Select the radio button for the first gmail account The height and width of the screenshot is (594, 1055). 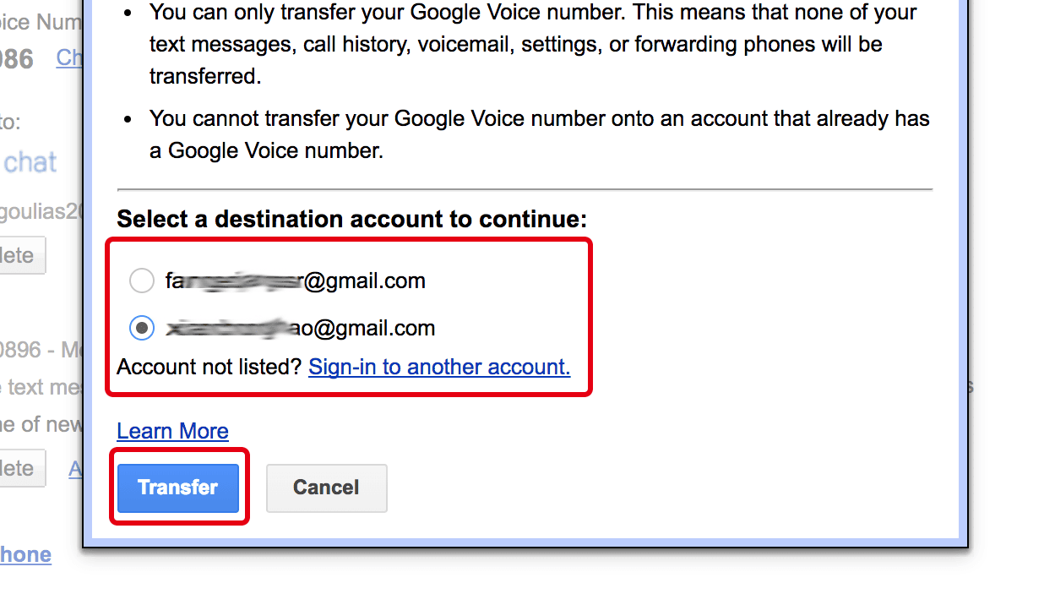click(142, 281)
